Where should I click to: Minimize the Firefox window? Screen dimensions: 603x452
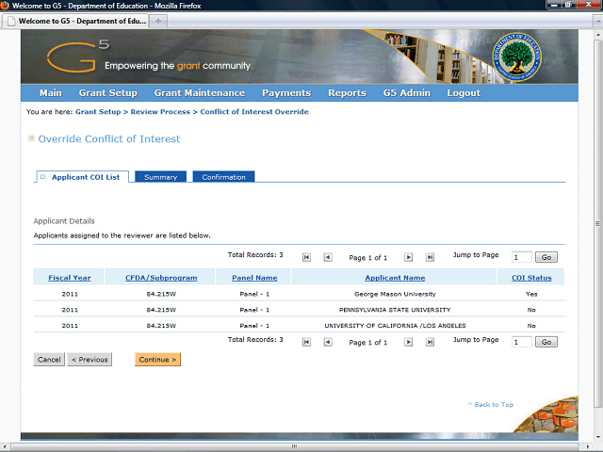click(x=554, y=5)
